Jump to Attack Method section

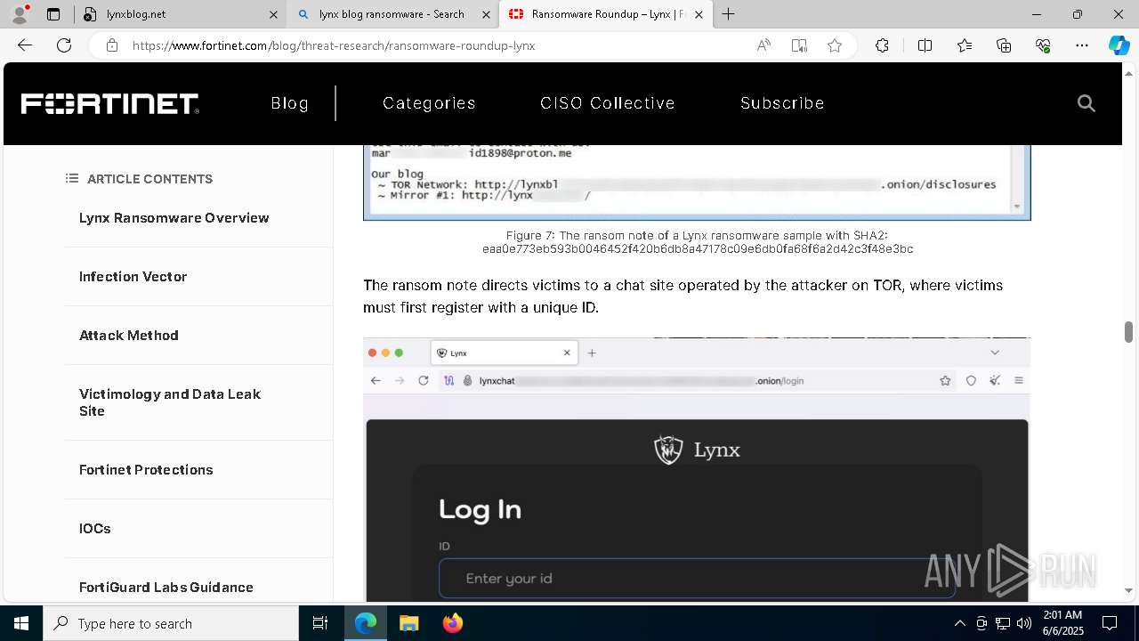[128, 335]
